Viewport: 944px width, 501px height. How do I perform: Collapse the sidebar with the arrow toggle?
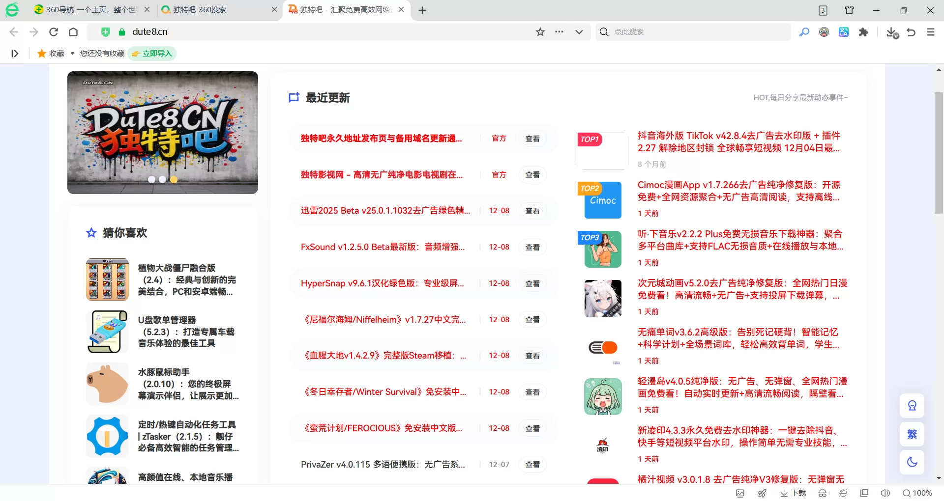(14, 53)
